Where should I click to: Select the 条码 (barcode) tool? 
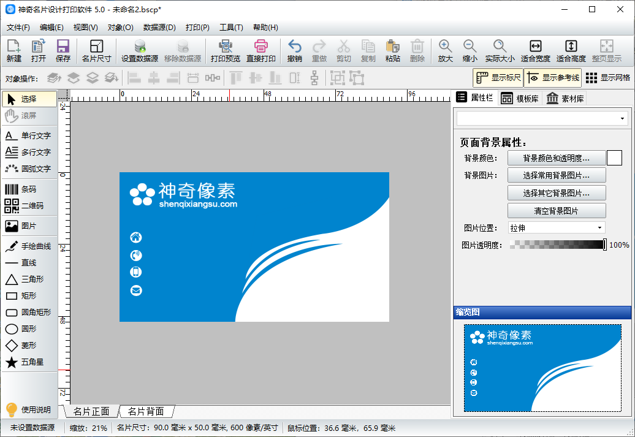tap(29, 189)
